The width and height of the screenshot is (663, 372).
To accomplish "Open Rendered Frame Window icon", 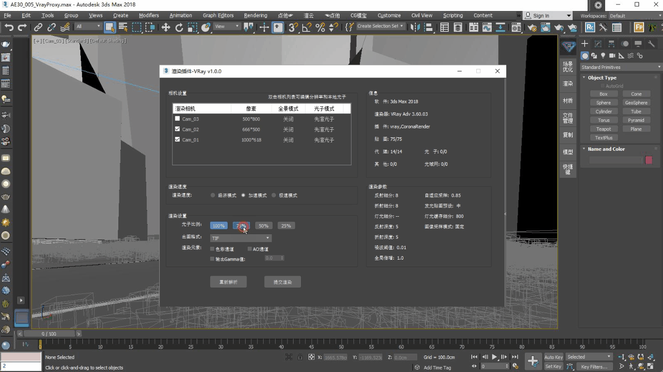I will tap(546, 27).
